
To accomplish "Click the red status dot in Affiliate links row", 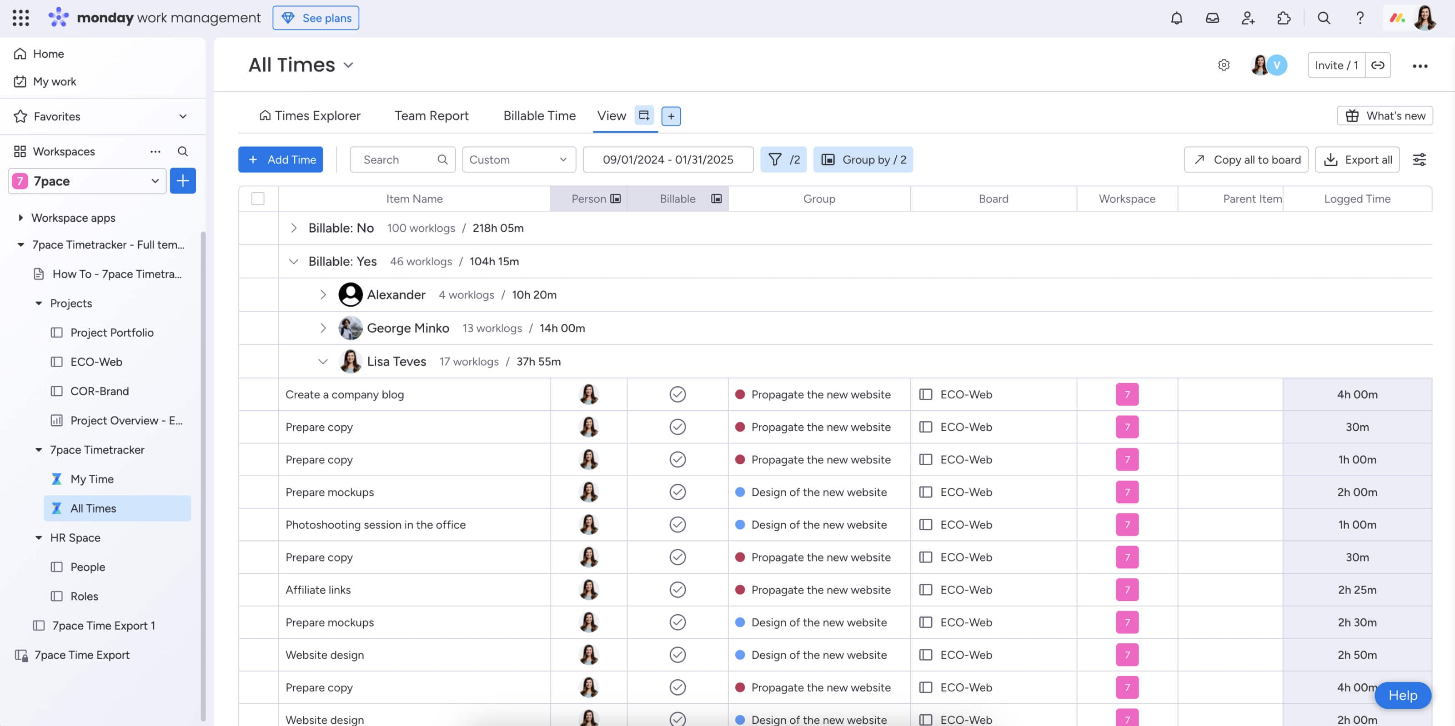I will pyautogui.click(x=739, y=589).
